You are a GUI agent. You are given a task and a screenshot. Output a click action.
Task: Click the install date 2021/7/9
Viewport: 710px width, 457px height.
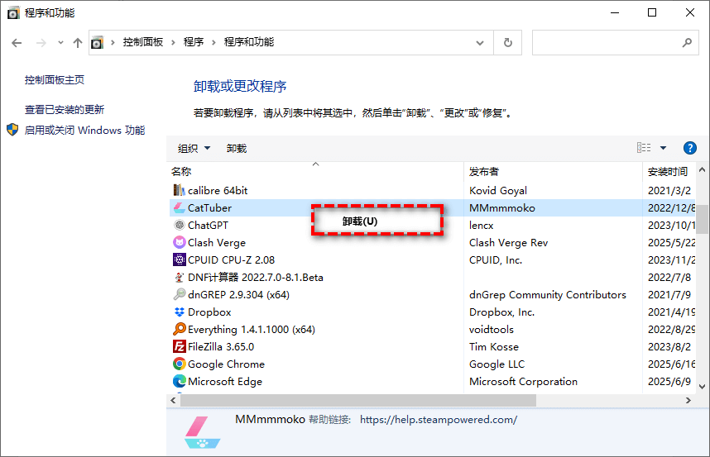669,295
